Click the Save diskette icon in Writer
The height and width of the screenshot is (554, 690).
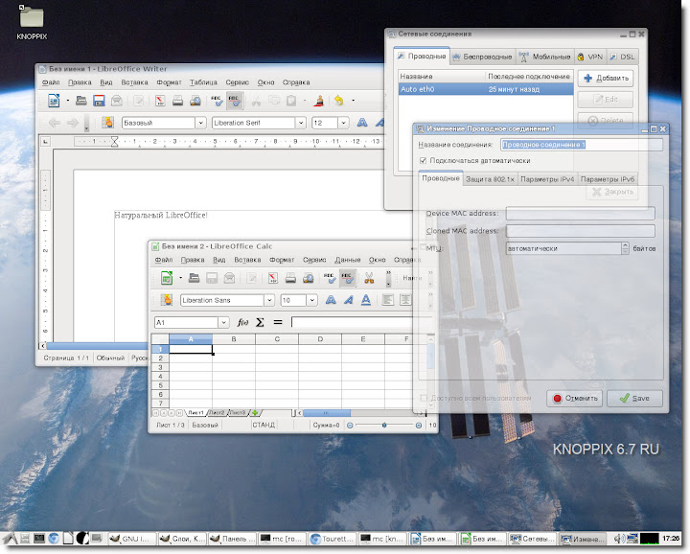tap(99, 100)
